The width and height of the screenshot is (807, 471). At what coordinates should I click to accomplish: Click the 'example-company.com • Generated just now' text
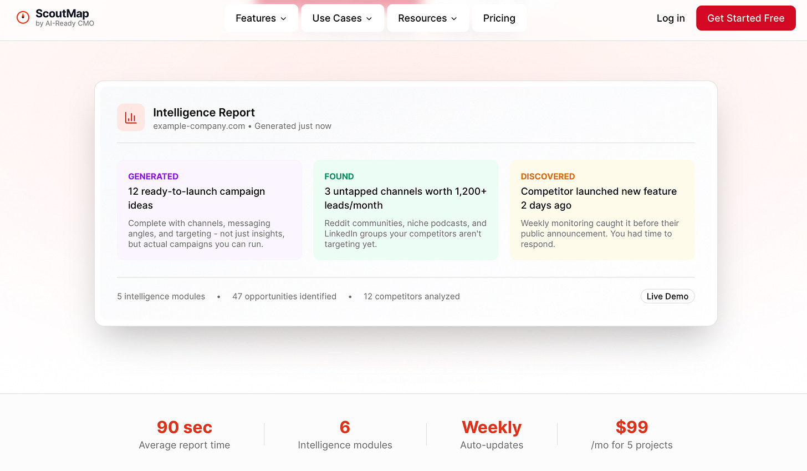coord(242,126)
